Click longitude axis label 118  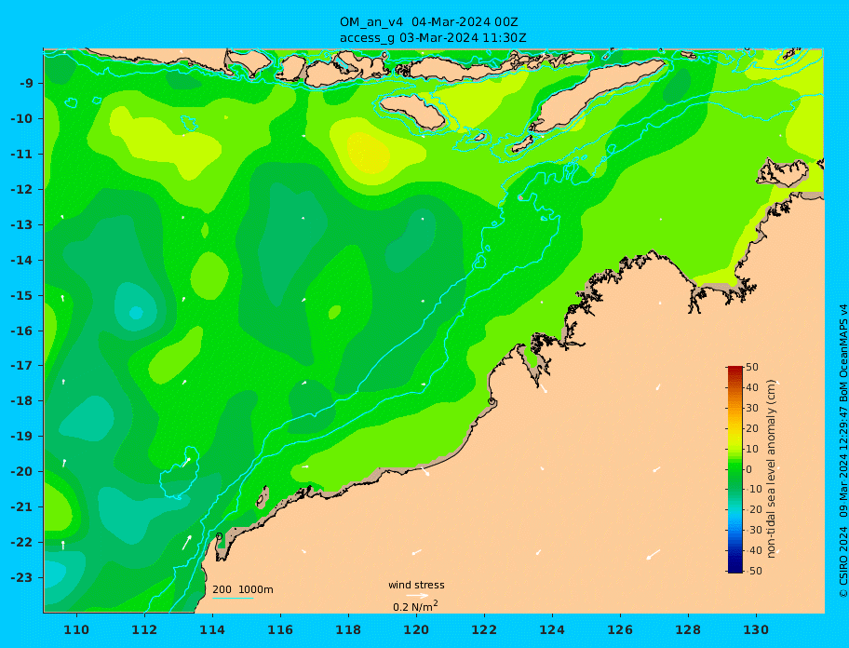point(348,629)
